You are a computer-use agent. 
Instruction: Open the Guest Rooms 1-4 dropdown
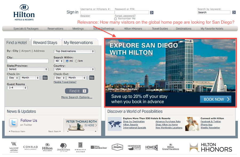(x=17, y=88)
